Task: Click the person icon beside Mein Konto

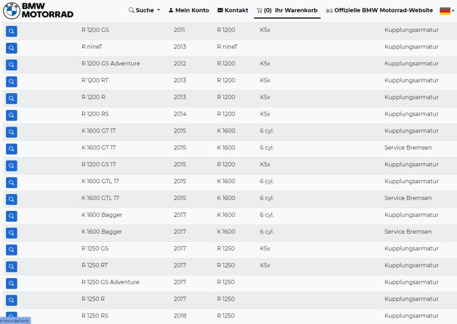Action: pos(171,10)
